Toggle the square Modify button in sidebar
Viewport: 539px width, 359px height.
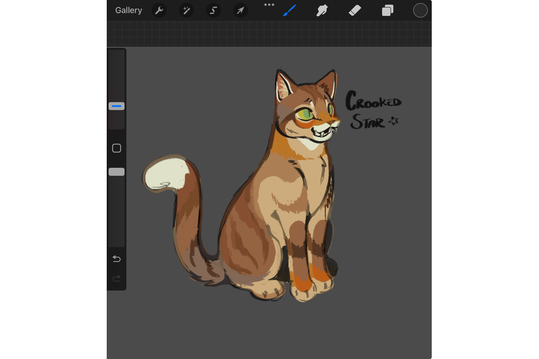116,148
